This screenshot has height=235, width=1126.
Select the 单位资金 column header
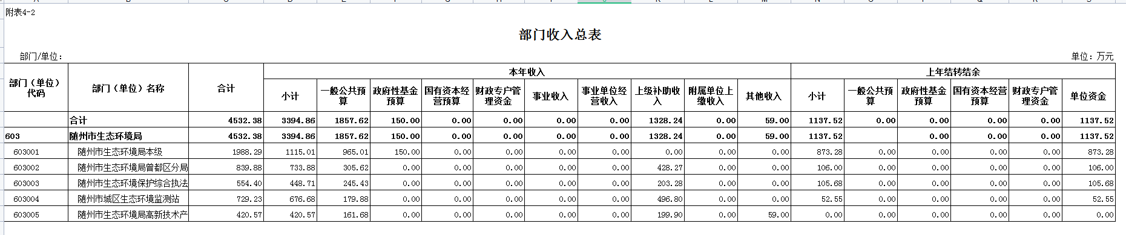(x=1088, y=95)
